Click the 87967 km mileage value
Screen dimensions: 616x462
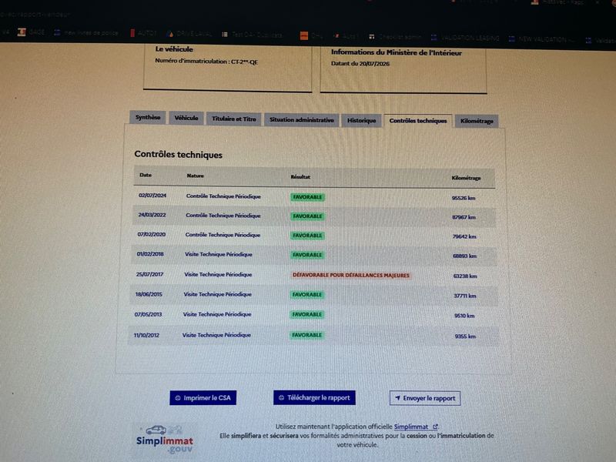(464, 217)
